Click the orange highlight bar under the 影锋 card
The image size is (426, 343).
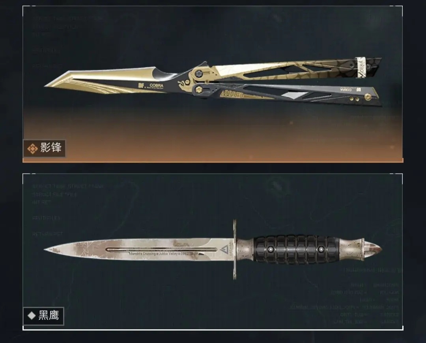pyautogui.click(x=213, y=161)
